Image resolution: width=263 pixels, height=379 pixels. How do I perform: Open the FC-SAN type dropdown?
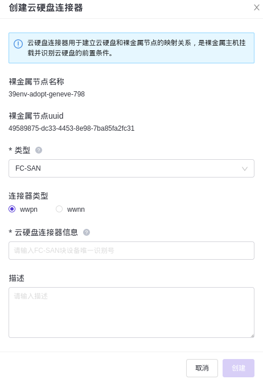pyautogui.click(x=131, y=168)
